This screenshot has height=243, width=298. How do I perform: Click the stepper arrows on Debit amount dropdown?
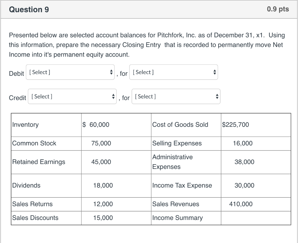pos(214,72)
